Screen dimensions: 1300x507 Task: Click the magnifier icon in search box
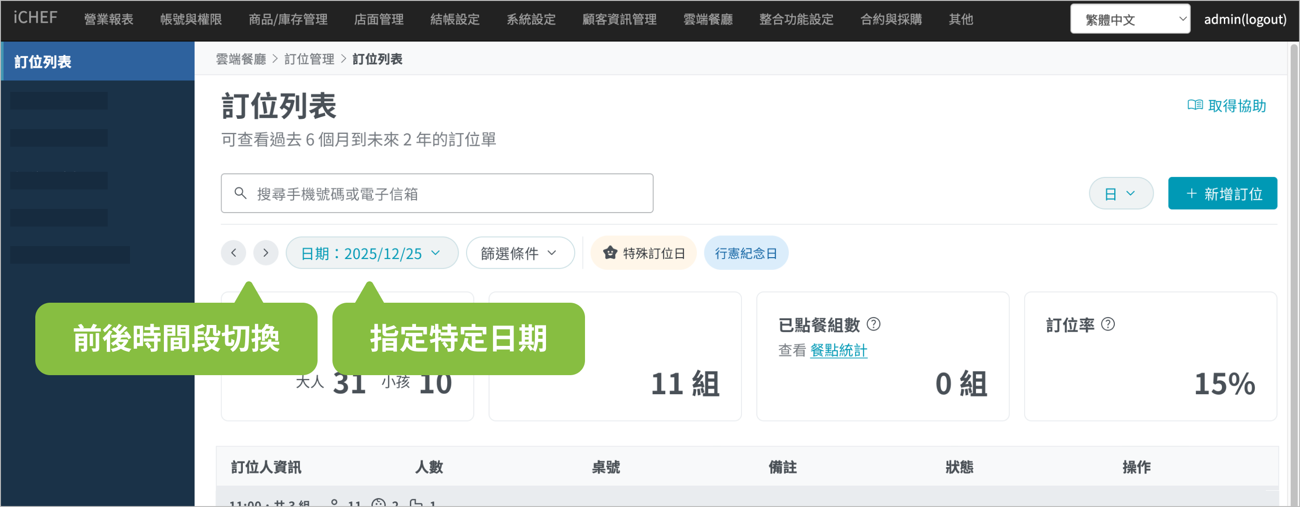tap(240, 194)
